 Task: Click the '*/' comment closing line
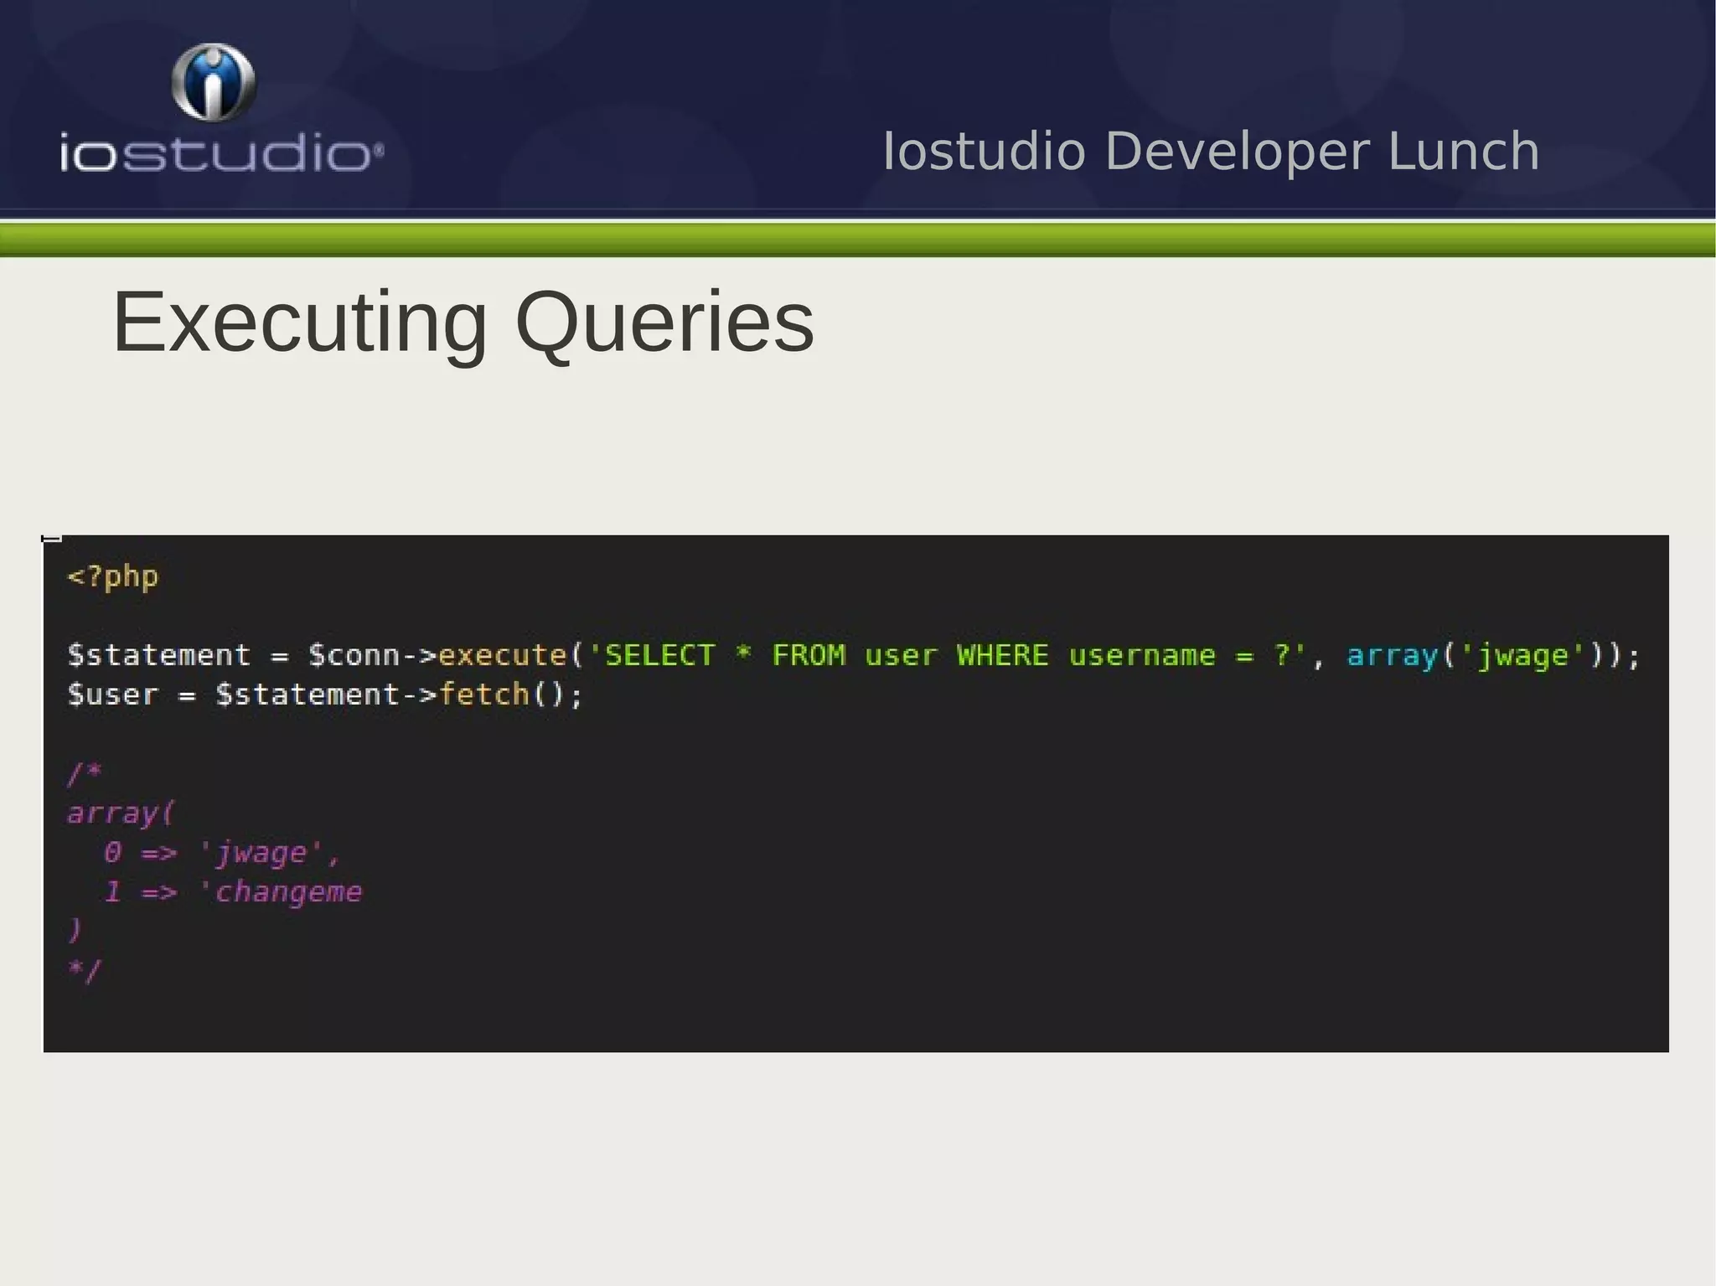[84, 971]
